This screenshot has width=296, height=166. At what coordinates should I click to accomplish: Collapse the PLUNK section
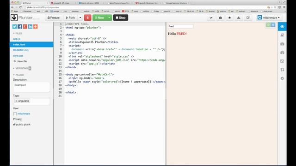click(x=18, y=75)
